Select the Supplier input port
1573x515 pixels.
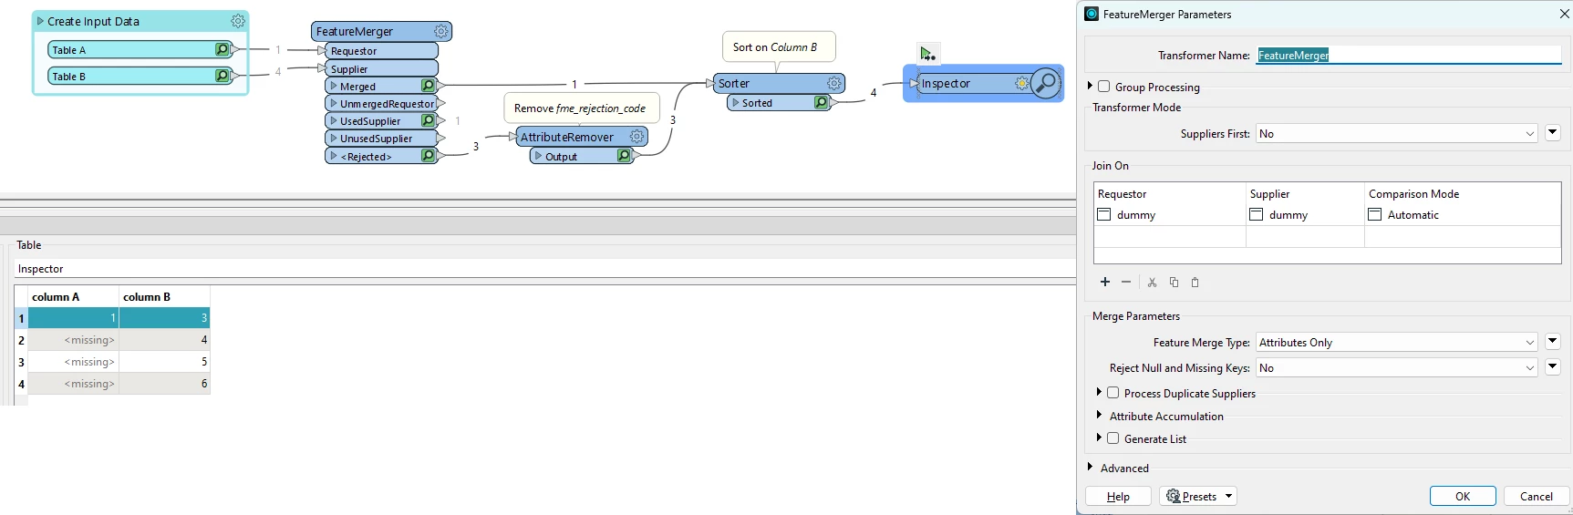tap(381, 68)
